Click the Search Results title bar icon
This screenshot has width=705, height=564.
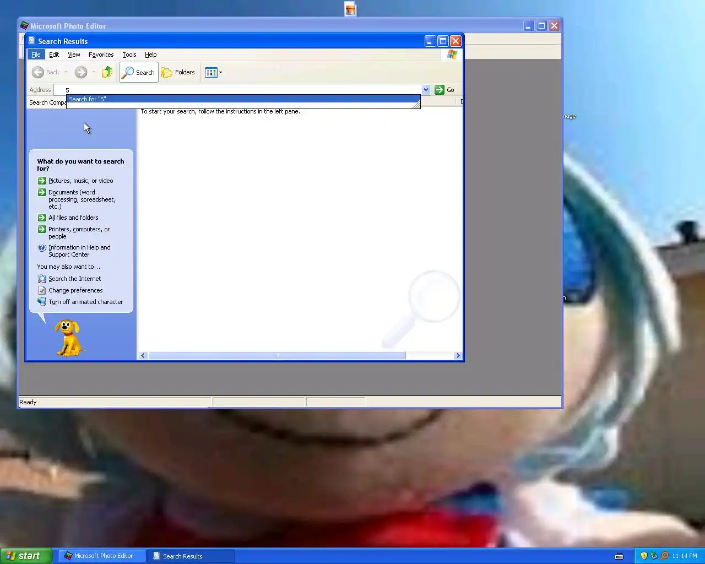(32, 41)
